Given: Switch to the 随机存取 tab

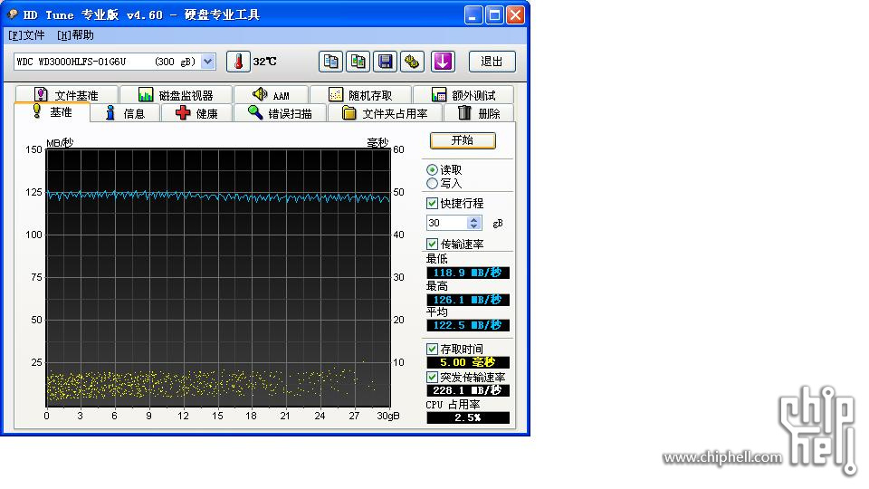Looking at the screenshot, I should tap(361, 95).
